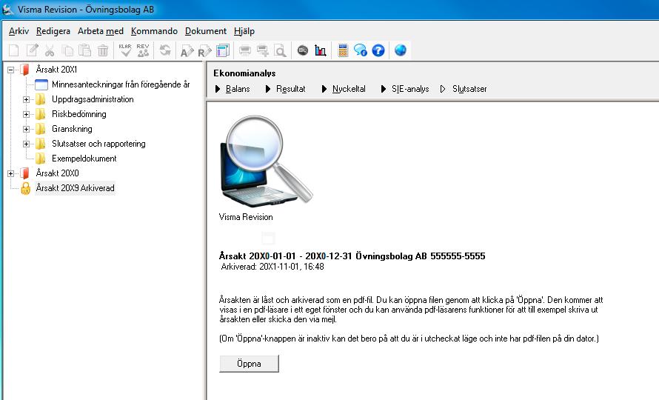
Task: Open the Redigera menu
Action: [x=53, y=31]
